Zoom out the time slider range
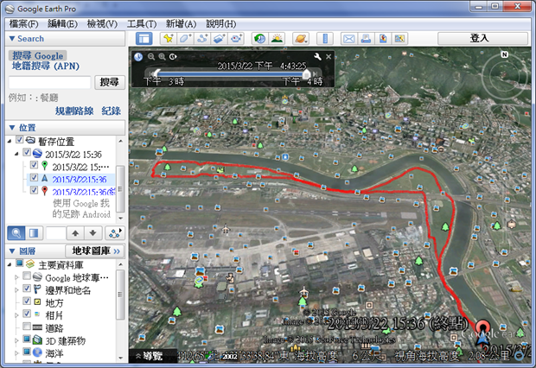536x368 pixels. (x=151, y=57)
